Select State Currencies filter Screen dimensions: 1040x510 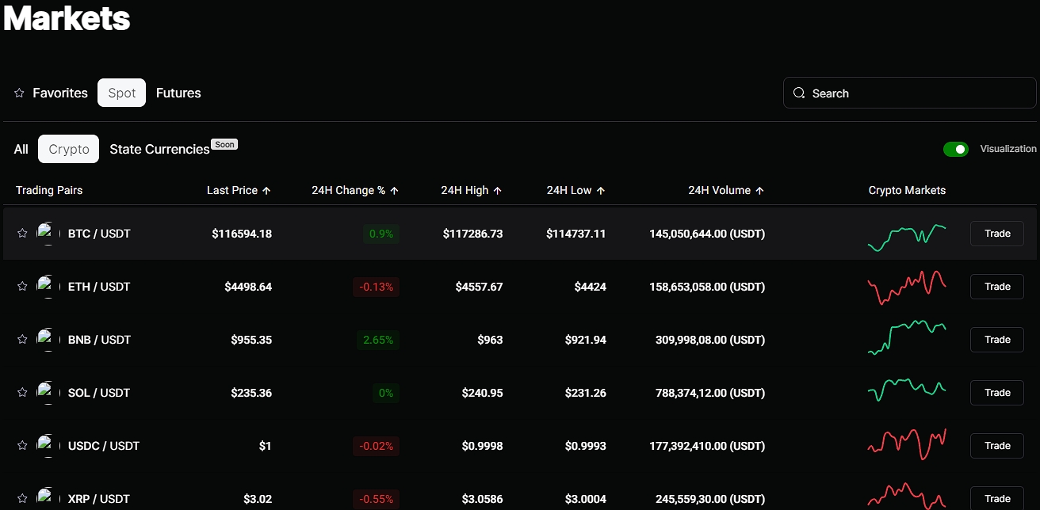coord(159,149)
